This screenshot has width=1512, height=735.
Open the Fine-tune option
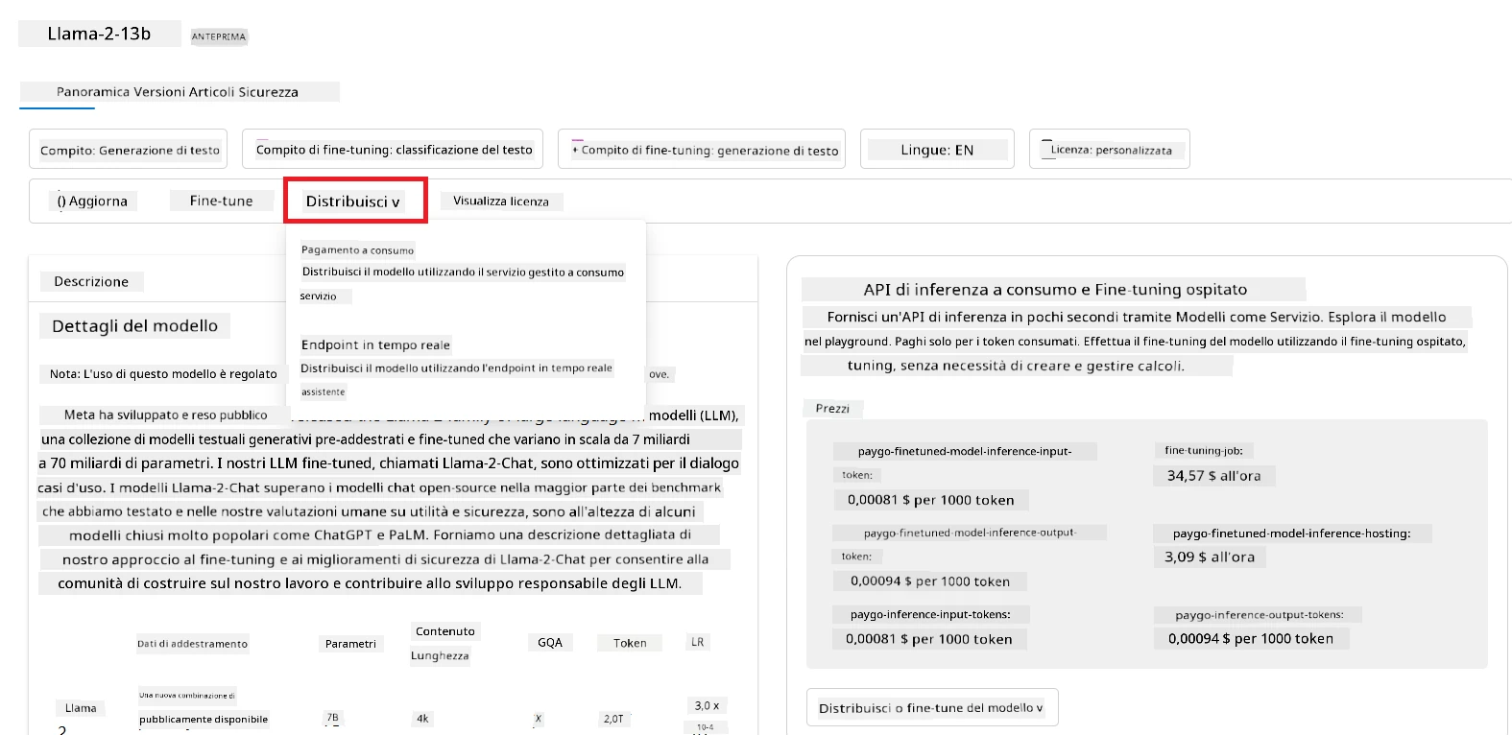(x=222, y=201)
